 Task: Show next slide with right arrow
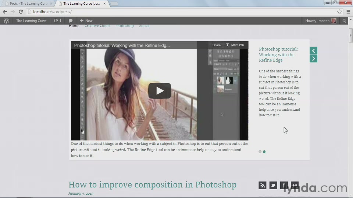click(x=313, y=59)
